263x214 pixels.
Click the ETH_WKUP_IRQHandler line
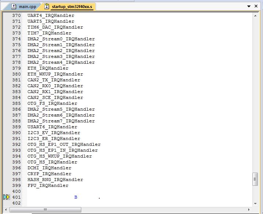tap(55, 74)
